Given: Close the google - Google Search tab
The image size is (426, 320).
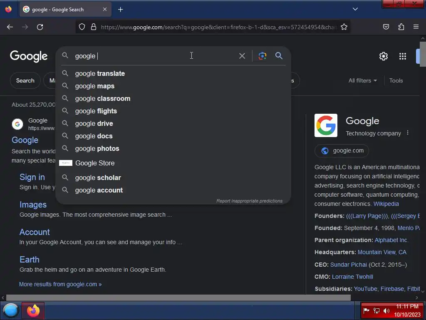Looking at the screenshot, I should pos(104,9).
